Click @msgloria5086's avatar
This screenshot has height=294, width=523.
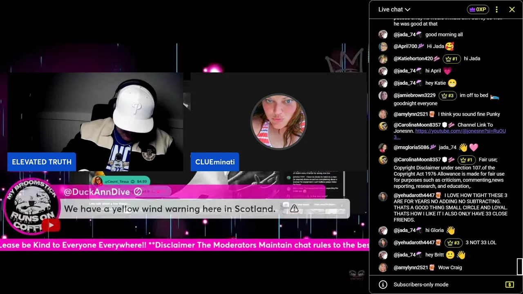pos(383,147)
